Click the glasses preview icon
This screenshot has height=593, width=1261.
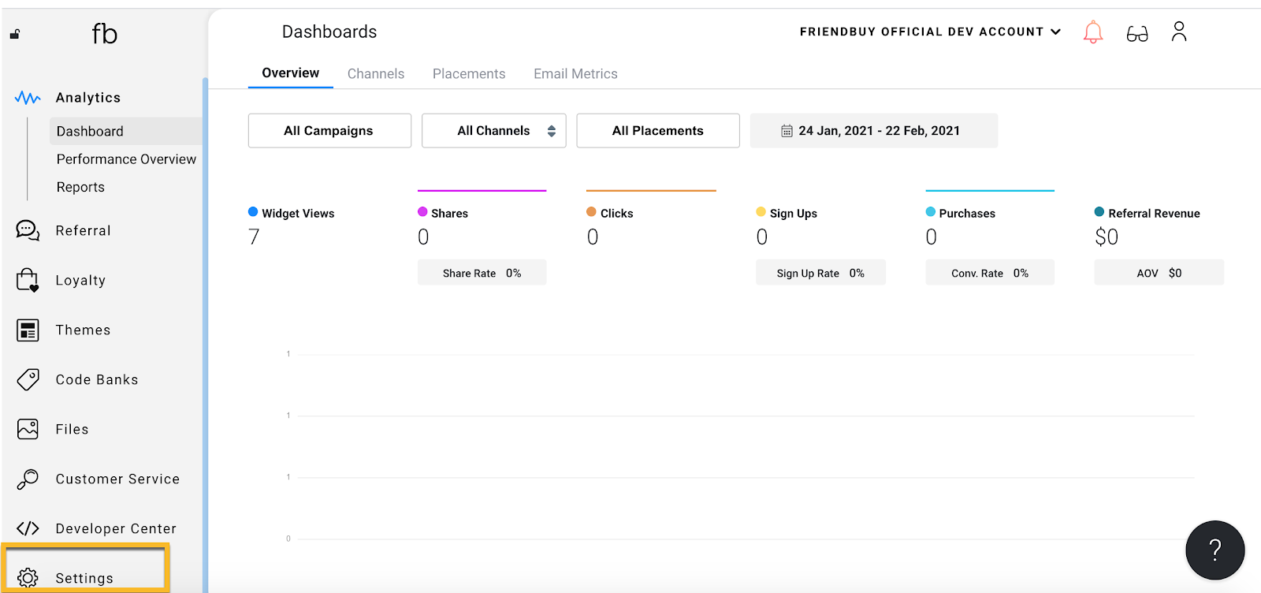click(1136, 34)
